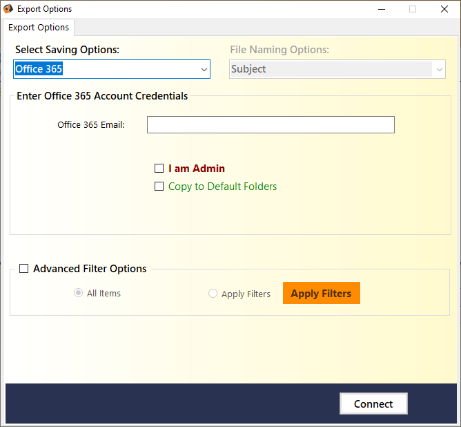Click the Office 365 Email label
461x427 pixels.
click(x=90, y=124)
